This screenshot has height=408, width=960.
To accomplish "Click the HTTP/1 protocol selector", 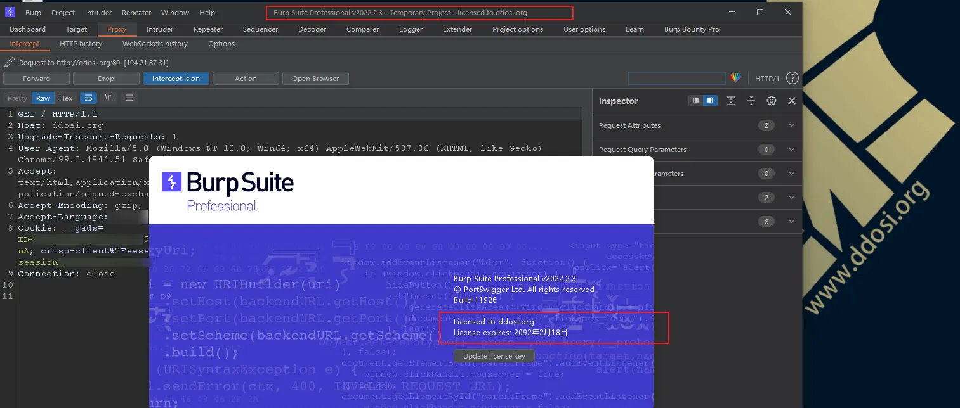I will [x=767, y=79].
